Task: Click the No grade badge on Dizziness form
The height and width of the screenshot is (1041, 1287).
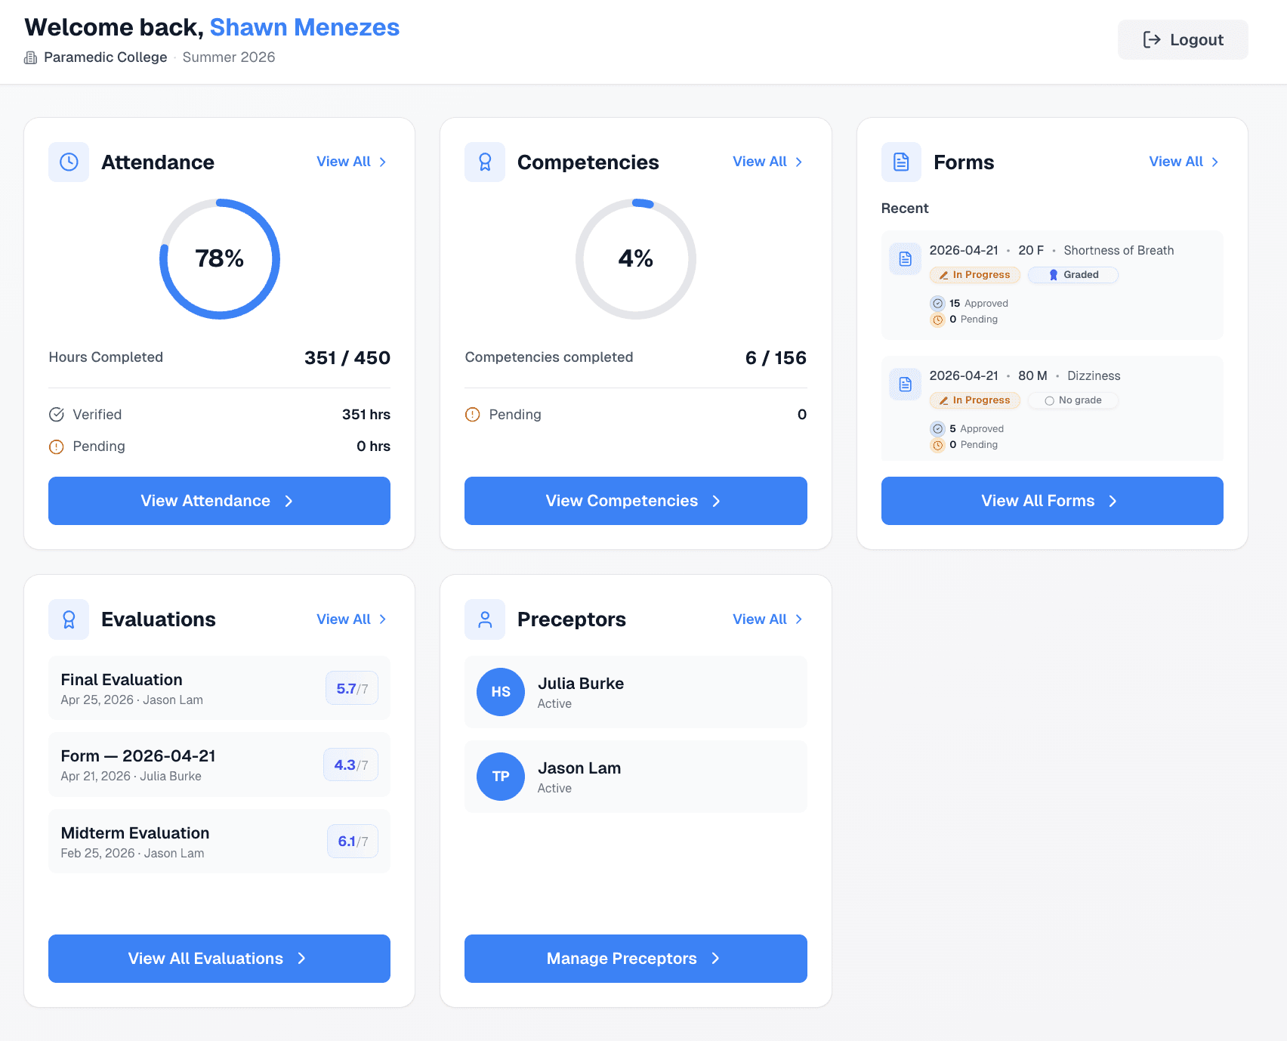Action: pyautogui.click(x=1073, y=400)
